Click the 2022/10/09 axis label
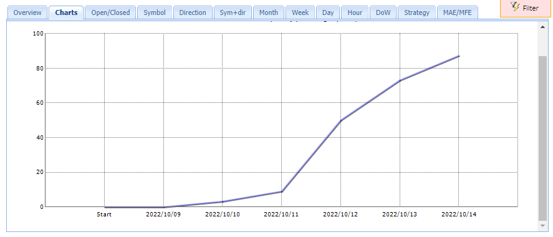 [163, 215]
